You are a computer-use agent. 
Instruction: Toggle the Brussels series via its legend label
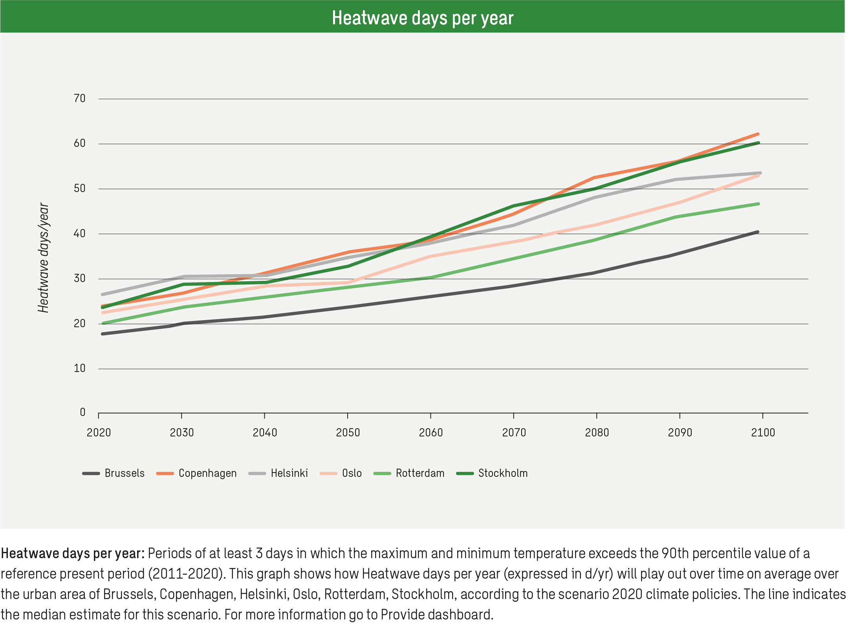pos(124,473)
